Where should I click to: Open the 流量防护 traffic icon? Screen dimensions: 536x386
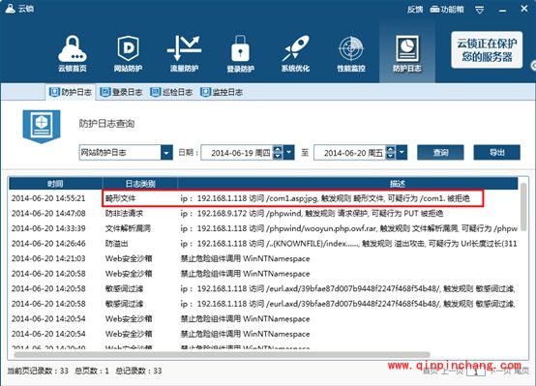(x=184, y=53)
